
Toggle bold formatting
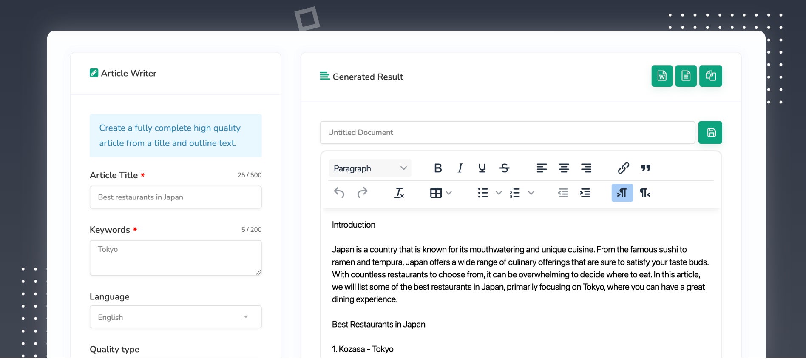(x=438, y=168)
